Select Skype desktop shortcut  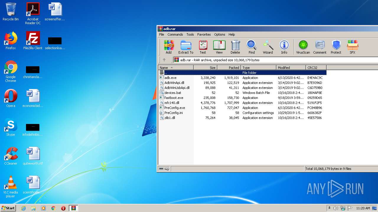click(x=11, y=127)
